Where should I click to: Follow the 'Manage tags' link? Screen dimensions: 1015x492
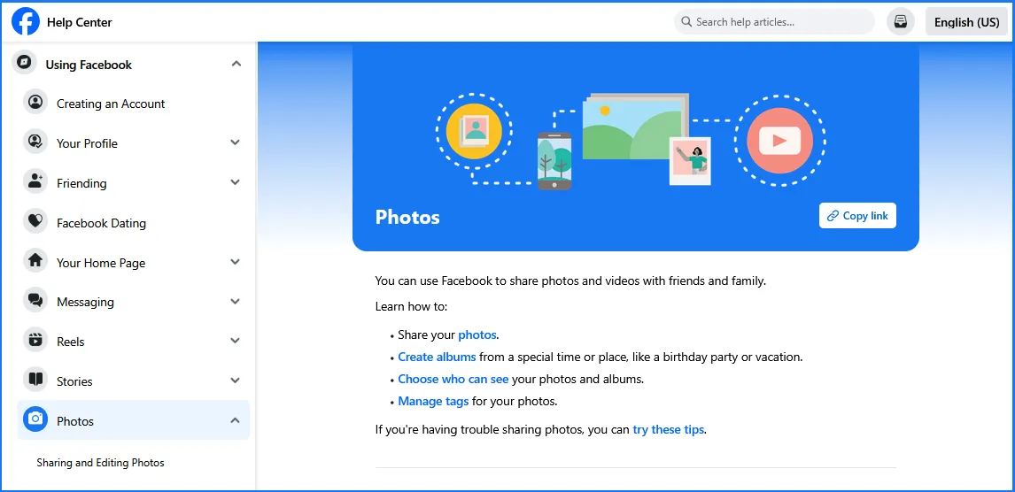click(x=433, y=401)
